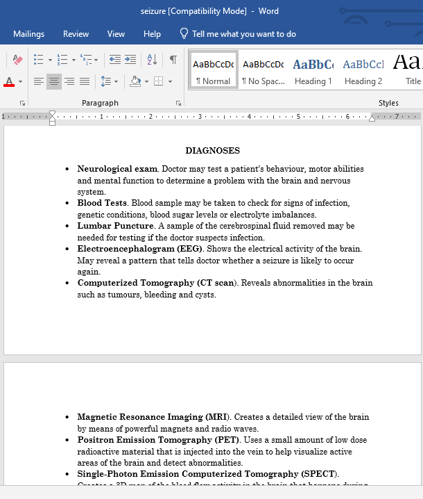This screenshot has width=423, height=499.
Task: Open multilevel list dropdown arrow
Action: (96, 60)
